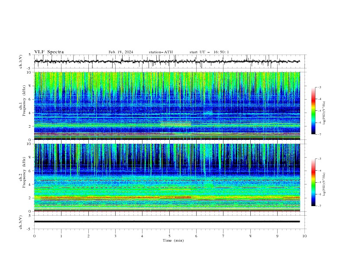Click time tick label '0' on bottom axis
Image resolution: width=343 pixels, height=265 pixels.
[x=34, y=236]
